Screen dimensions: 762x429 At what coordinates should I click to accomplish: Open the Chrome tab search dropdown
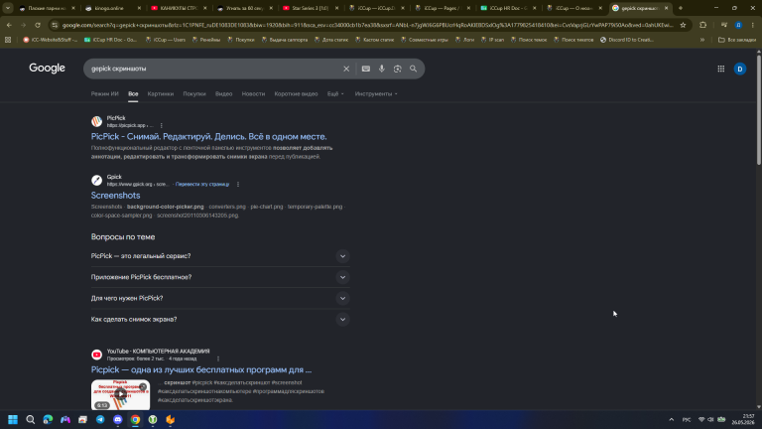[x=8, y=8]
